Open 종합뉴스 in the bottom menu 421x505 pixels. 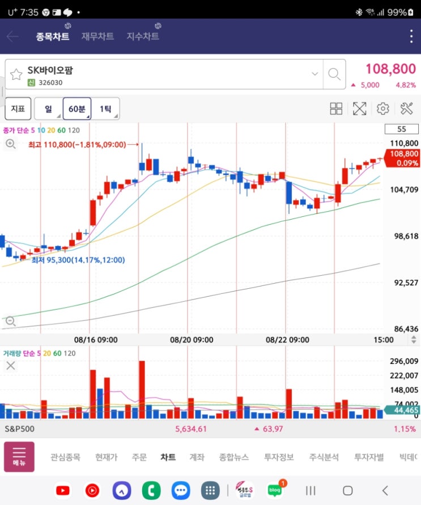pyautogui.click(x=233, y=457)
